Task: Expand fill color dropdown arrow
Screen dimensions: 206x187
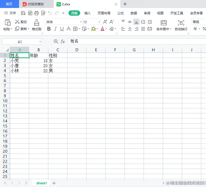Action: tap(97, 29)
